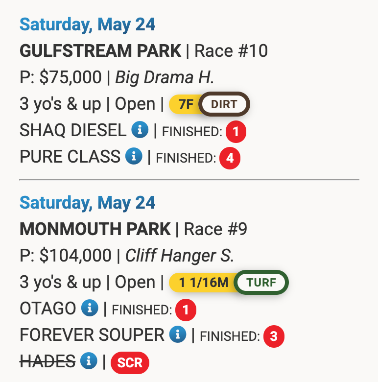Click SHAQ DIESEL finished position 1 badge
The height and width of the screenshot is (382, 378).
coord(236,132)
